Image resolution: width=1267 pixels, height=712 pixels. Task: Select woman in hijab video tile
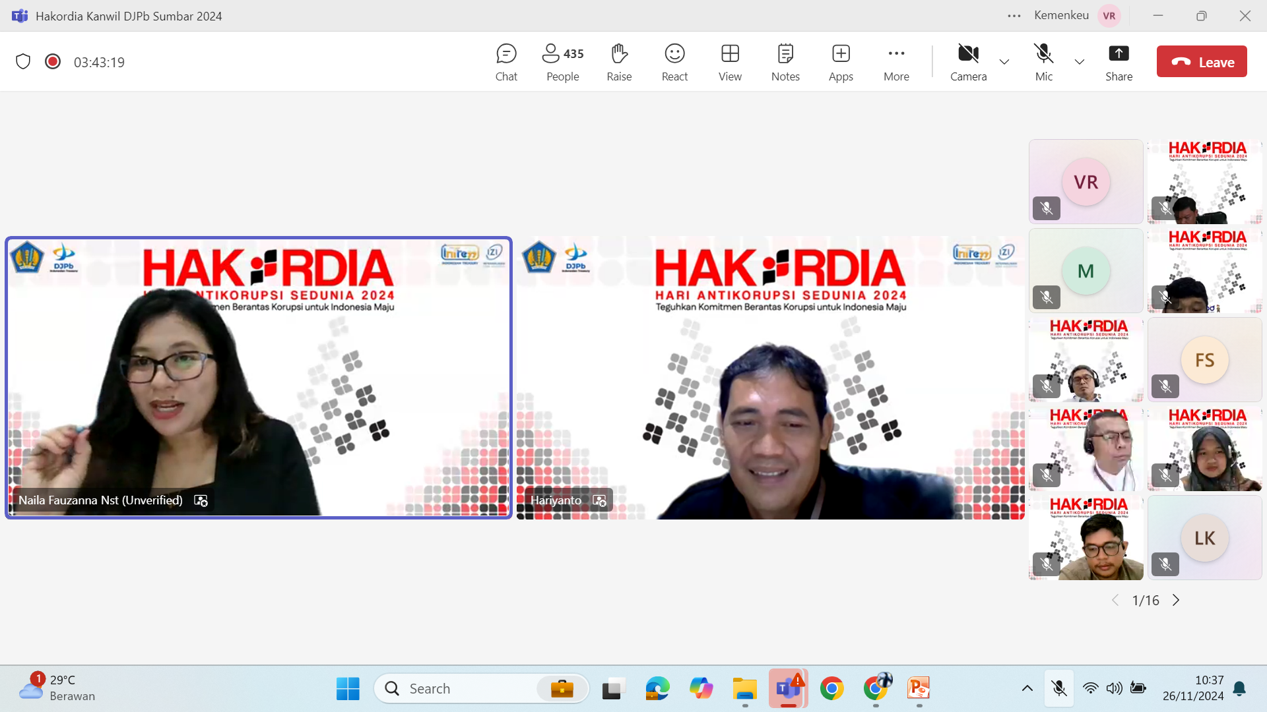coord(1204,448)
